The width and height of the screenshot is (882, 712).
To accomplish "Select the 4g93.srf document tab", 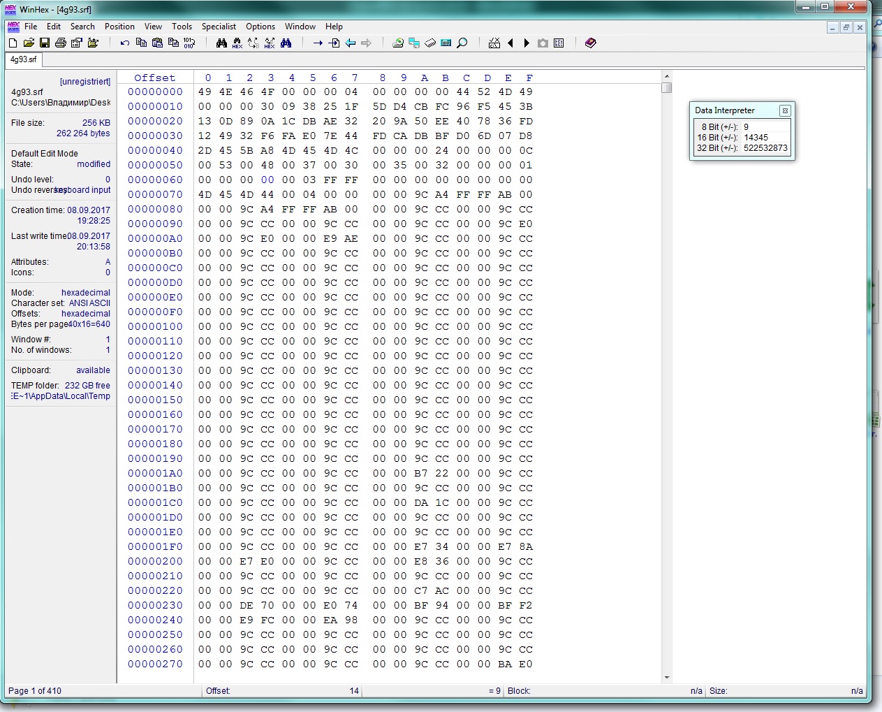I will click(23, 60).
